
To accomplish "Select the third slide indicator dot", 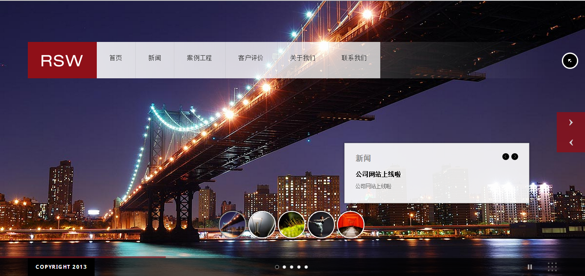I will 292,267.
